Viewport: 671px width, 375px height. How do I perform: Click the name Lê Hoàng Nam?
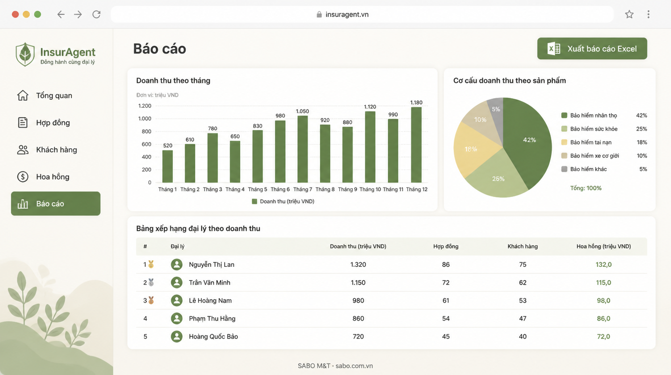point(210,300)
